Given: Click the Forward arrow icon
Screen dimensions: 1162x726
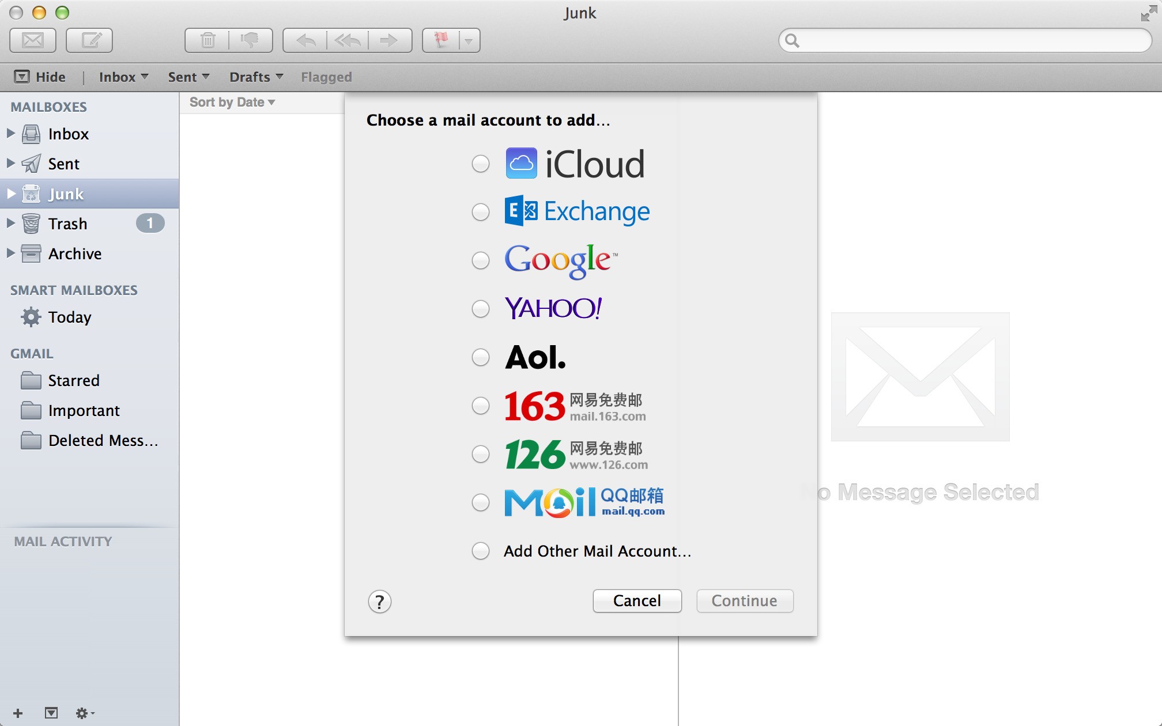Looking at the screenshot, I should click(x=390, y=40).
